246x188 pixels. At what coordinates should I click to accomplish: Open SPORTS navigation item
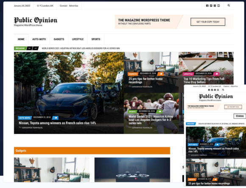point(96,39)
